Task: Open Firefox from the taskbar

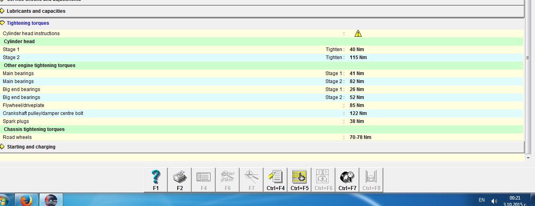Action: (26, 201)
